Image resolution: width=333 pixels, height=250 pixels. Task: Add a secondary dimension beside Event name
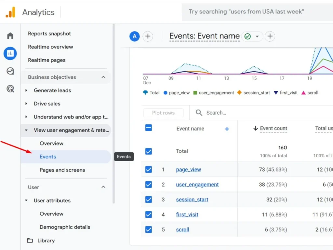227,129
